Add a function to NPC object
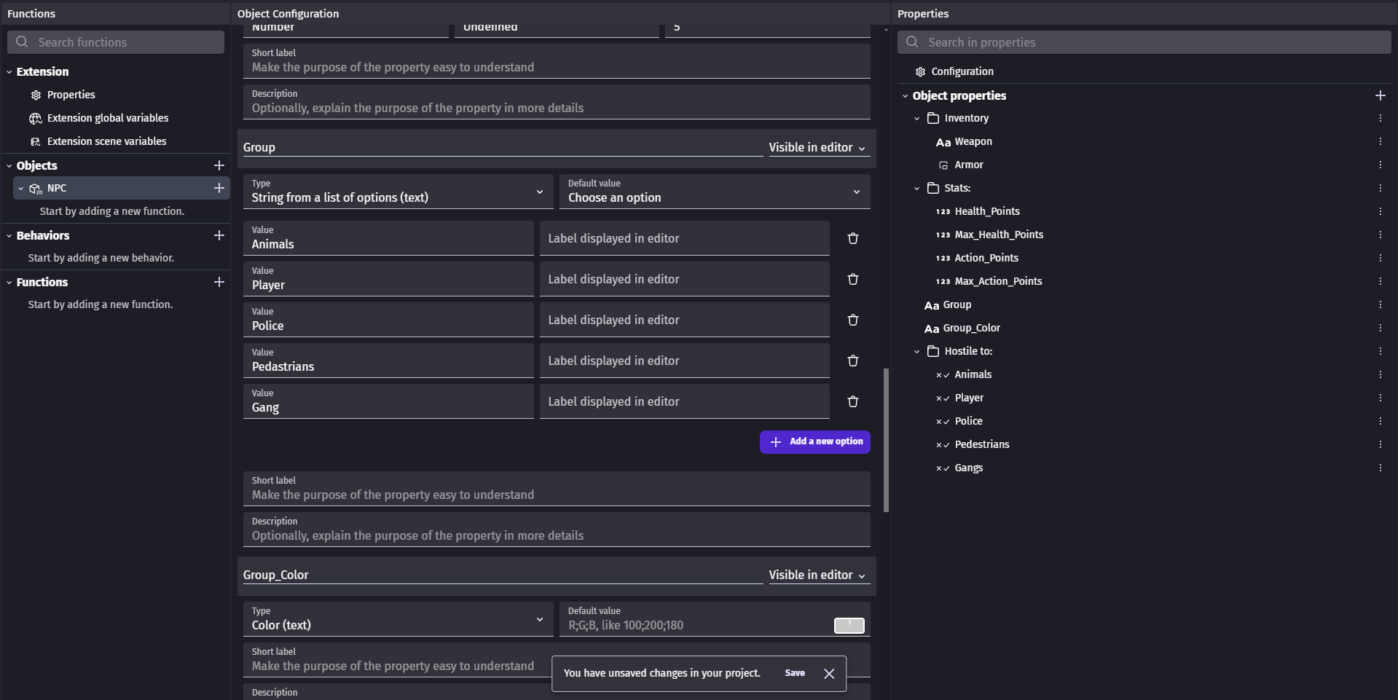The height and width of the screenshot is (700, 1398). coord(219,188)
